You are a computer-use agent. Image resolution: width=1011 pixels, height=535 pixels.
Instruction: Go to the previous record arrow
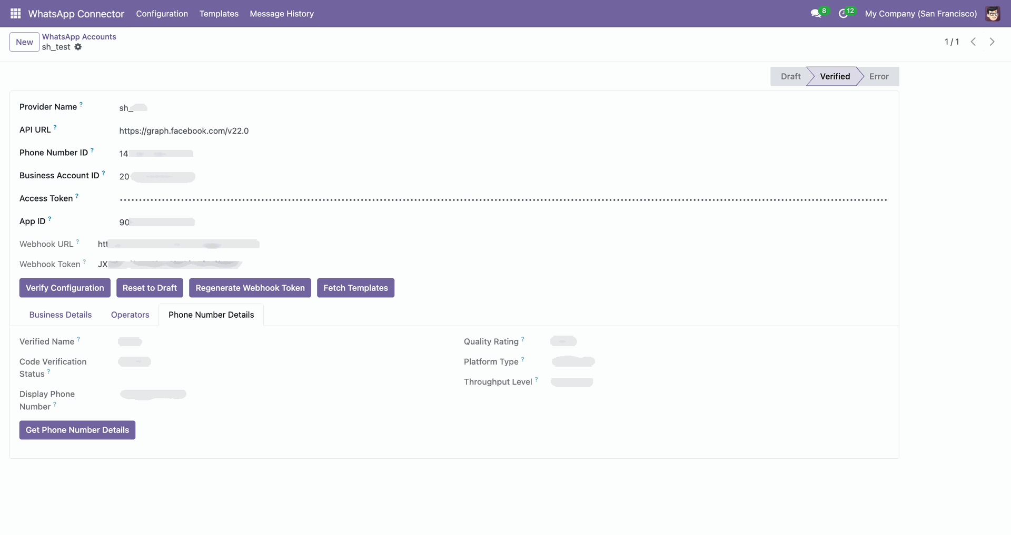click(x=973, y=42)
